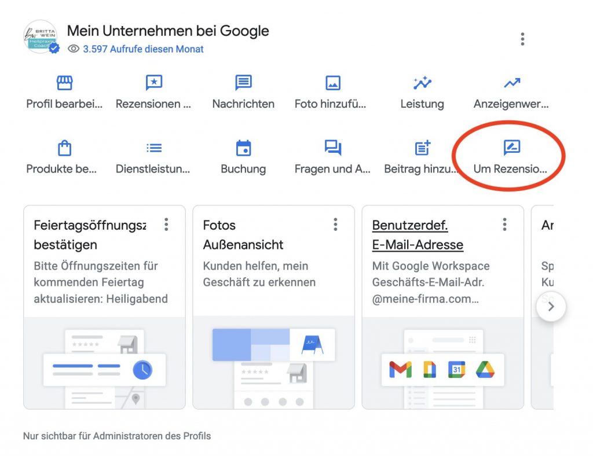Click Um Rezensionen bitten icon

coord(512,148)
